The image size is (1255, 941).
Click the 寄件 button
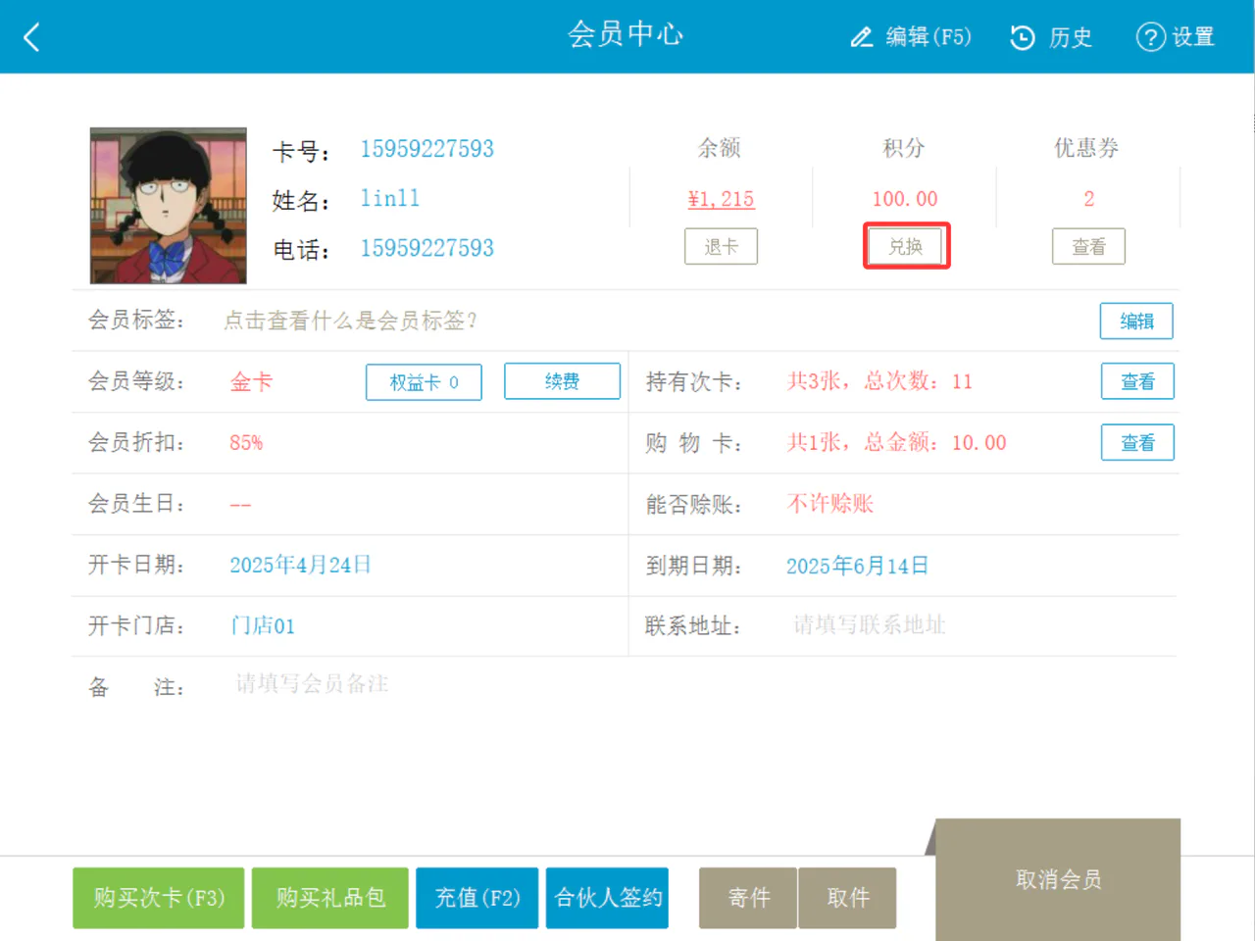[x=749, y=898]
